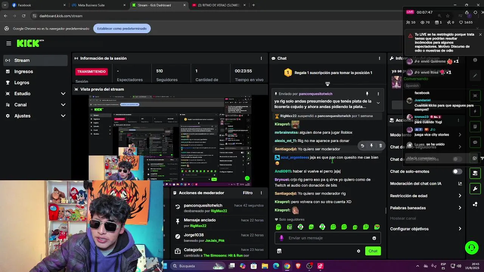
Task: Open Chat panel options menu
Action: (379, 58)
